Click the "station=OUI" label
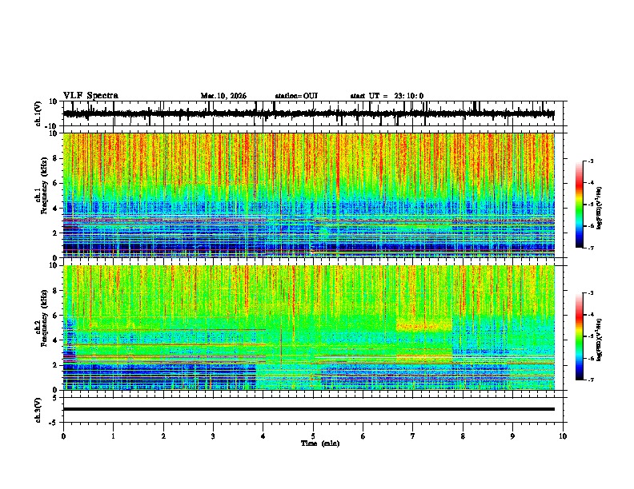Screen dimensions: 634x489 click(296, 96)
